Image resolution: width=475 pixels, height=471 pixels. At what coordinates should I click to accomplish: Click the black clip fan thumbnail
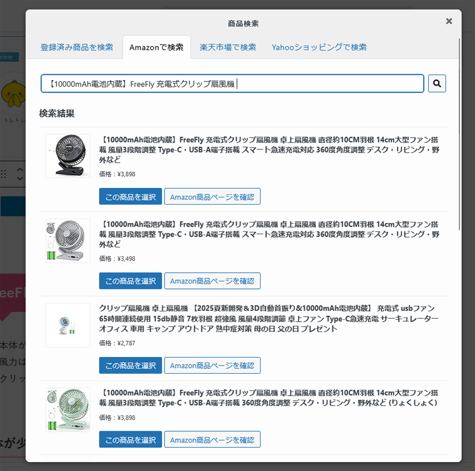[x=68, y=156]
